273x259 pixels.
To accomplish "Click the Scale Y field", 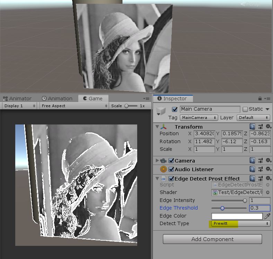I will tap(232, 149).
